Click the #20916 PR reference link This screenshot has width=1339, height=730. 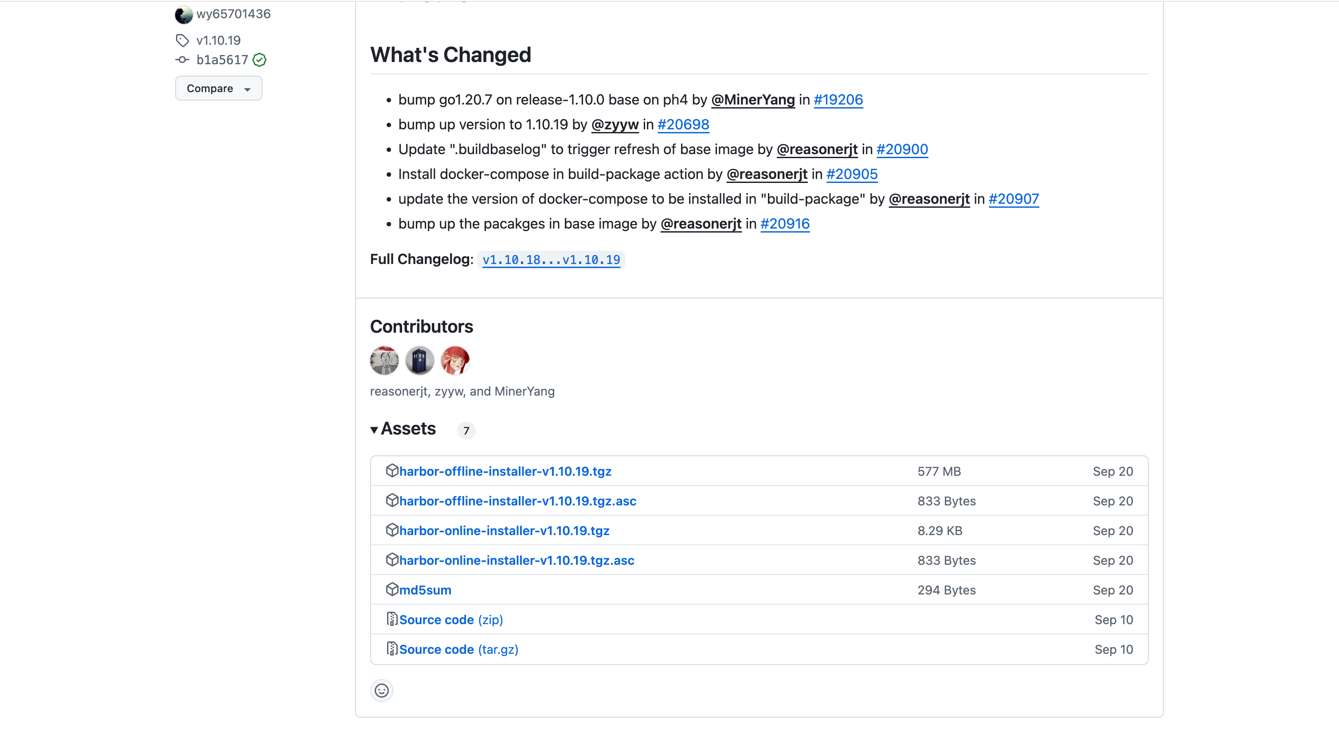coord(785,223)
